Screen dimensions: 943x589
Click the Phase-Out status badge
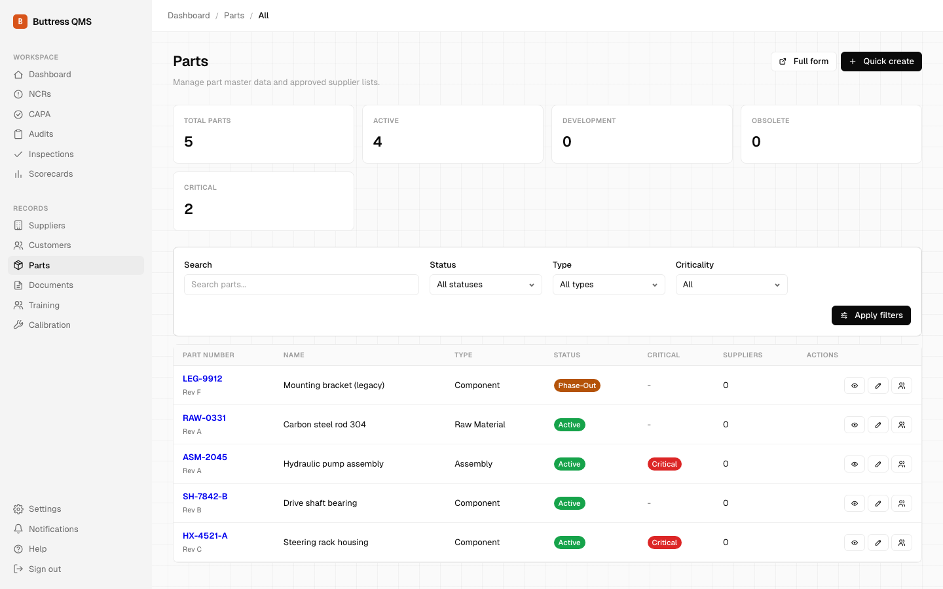(577, 385)
